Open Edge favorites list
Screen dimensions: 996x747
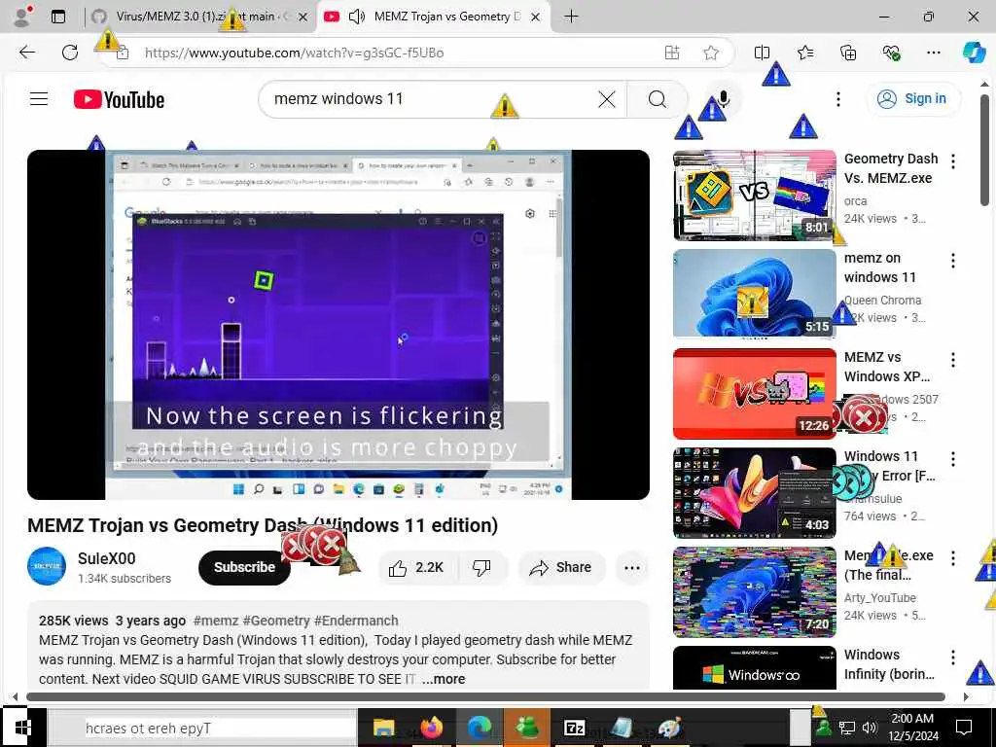(x=804, y=53)
